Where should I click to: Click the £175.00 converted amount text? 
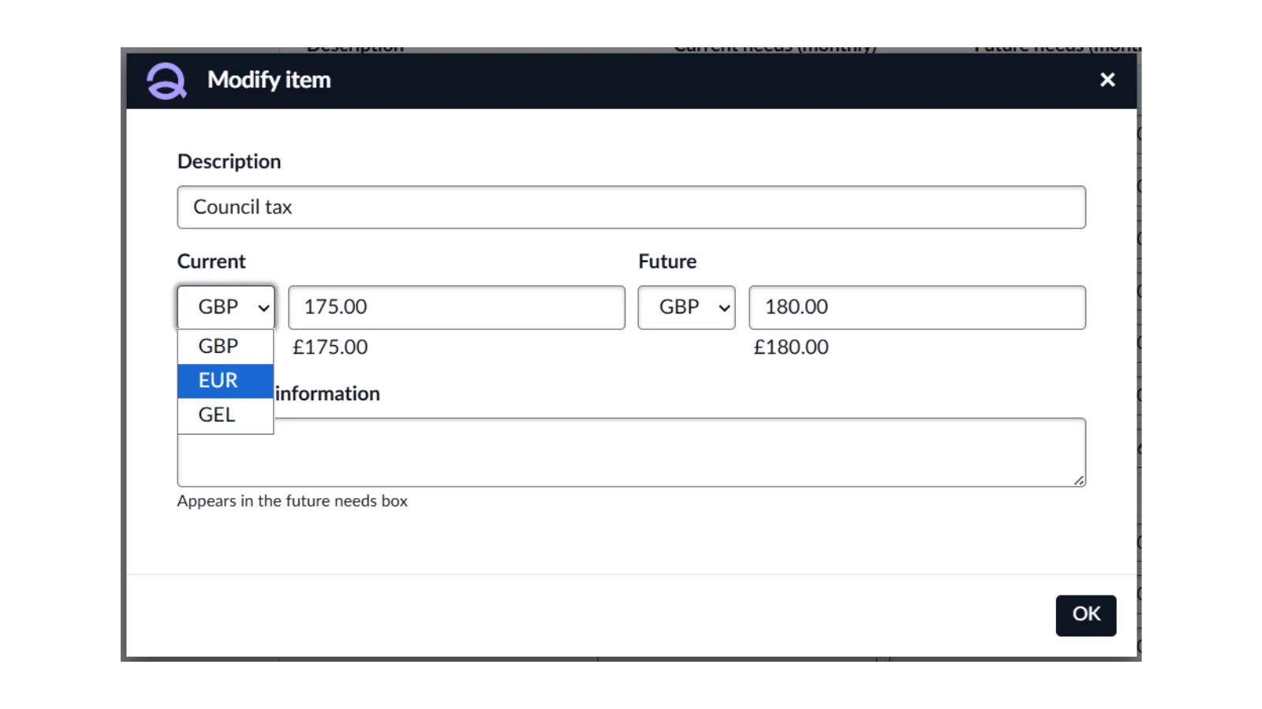[x=330, y=347]
